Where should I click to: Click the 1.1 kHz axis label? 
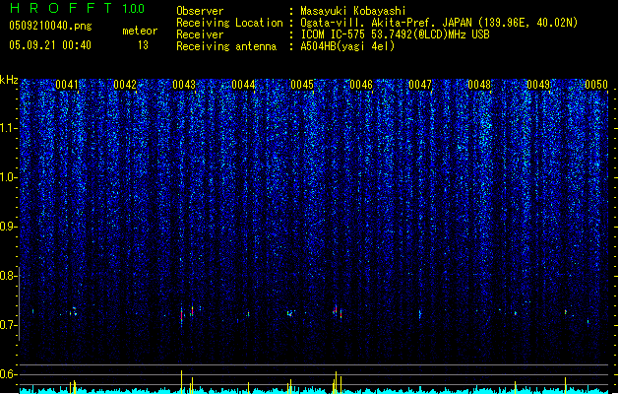tap(8, 128)
